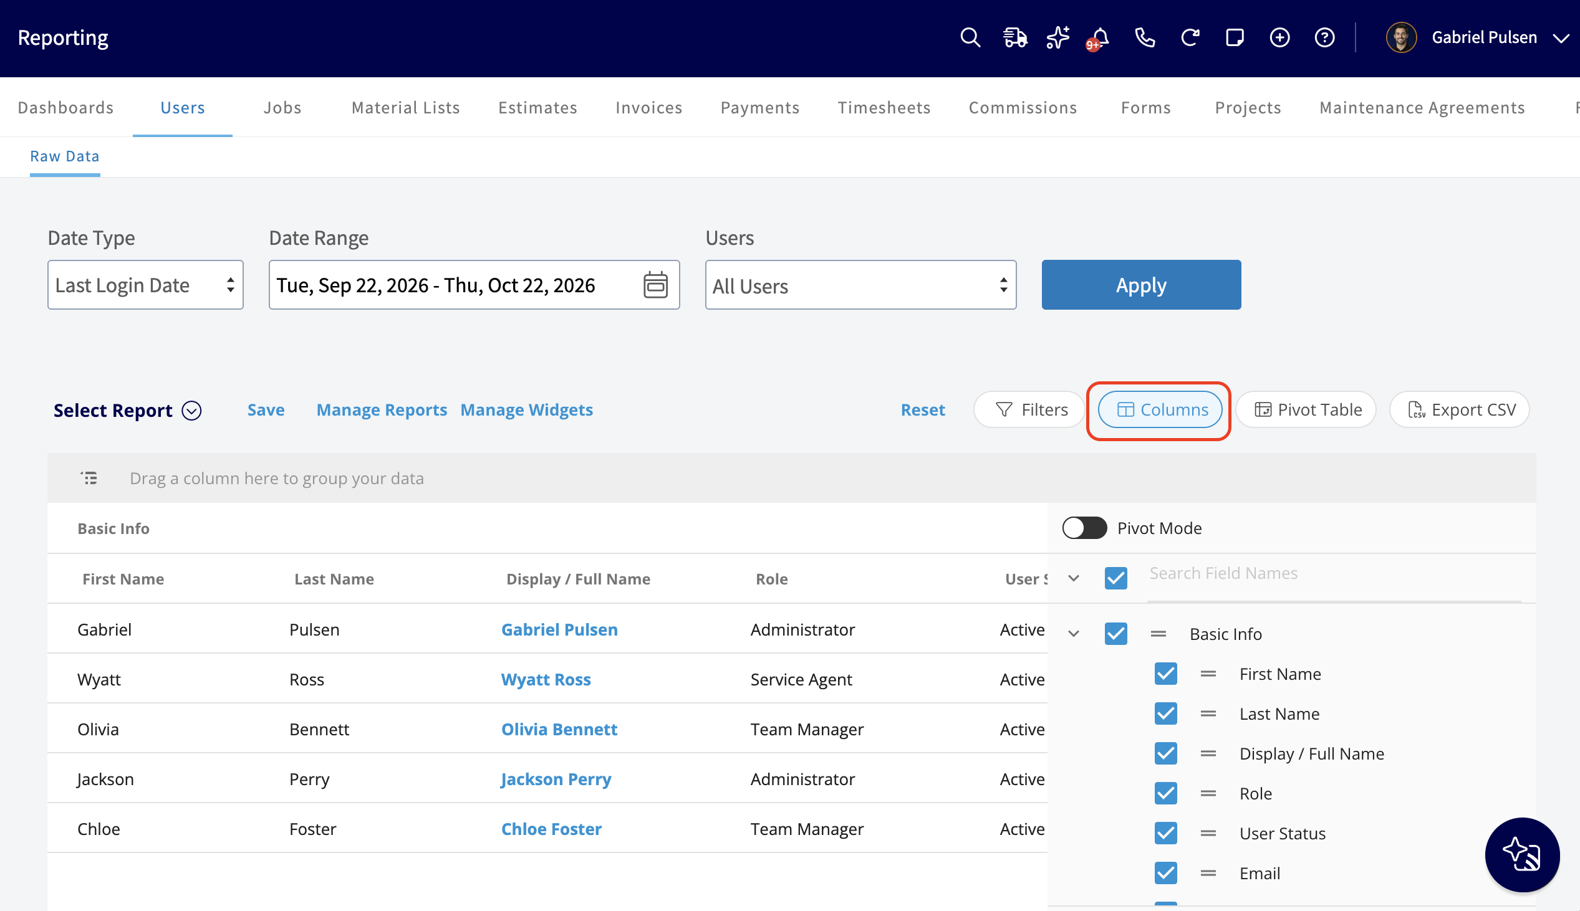
Task: Open the Invoices tab
Action: [x=648, y=108]
